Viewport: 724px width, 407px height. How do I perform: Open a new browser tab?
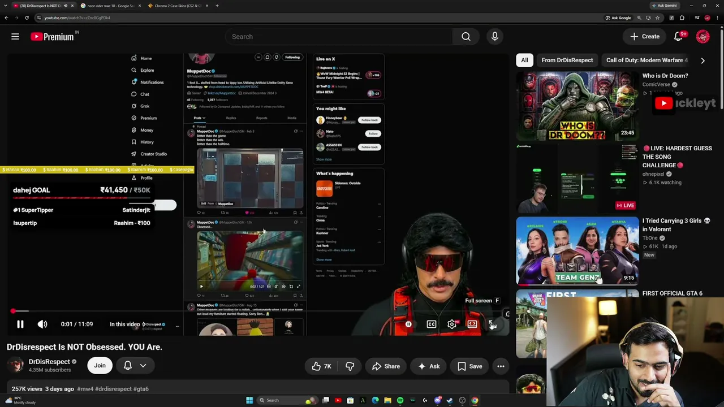pyautogui.click(x=217, y=6)
